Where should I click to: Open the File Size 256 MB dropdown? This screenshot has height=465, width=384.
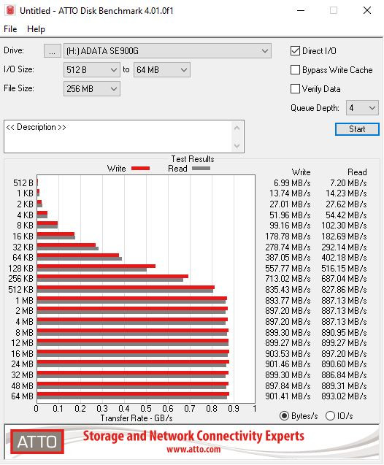(92, 89)
